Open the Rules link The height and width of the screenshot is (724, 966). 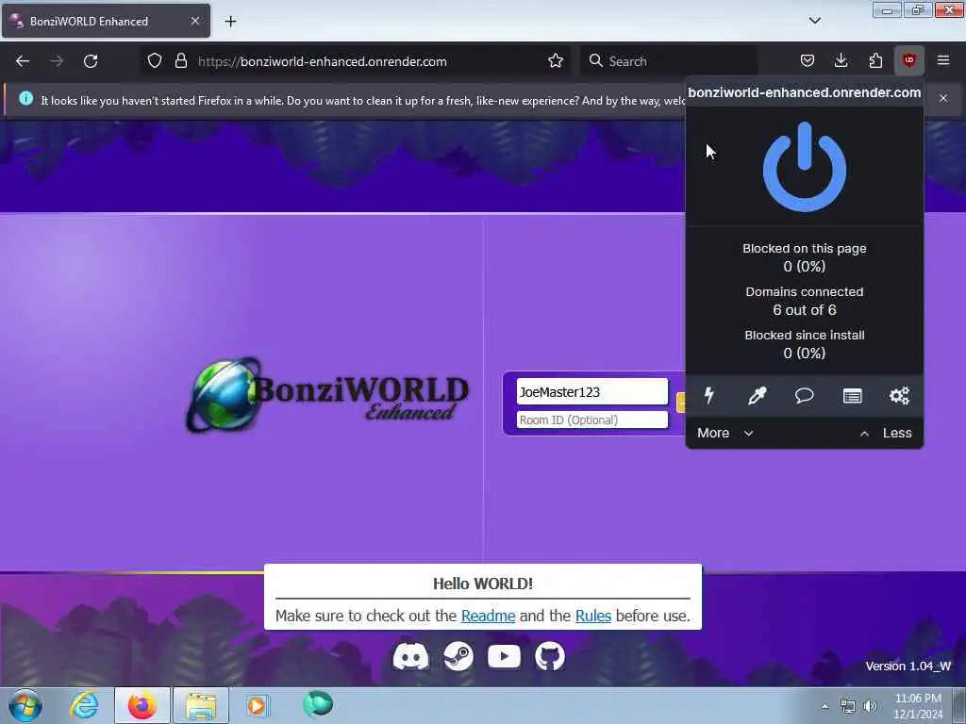pos(592,616)
